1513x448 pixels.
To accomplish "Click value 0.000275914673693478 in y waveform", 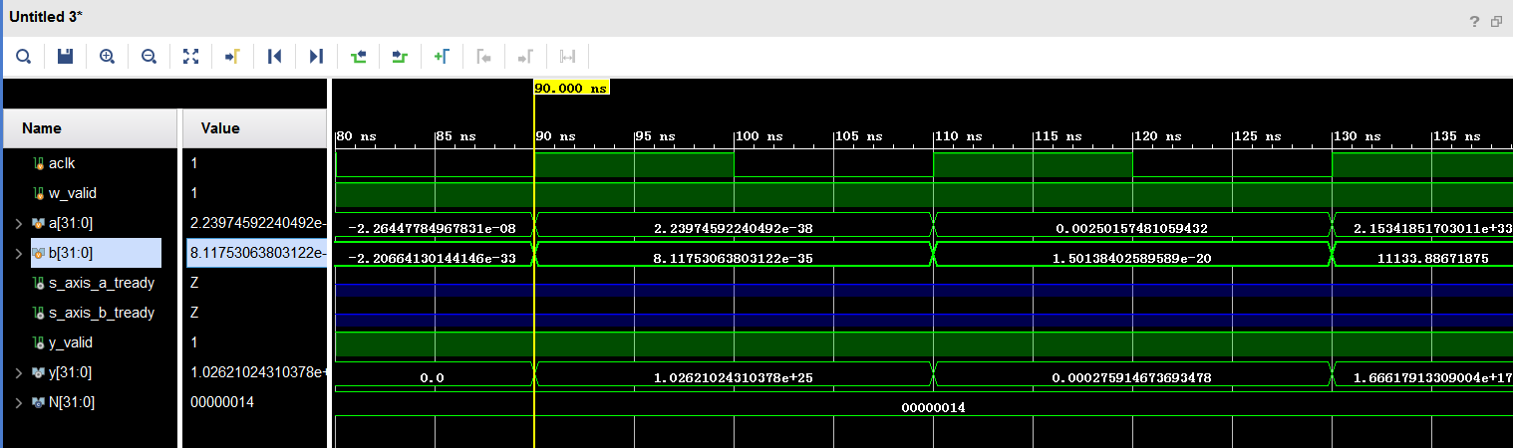I will click(1132, 377).
